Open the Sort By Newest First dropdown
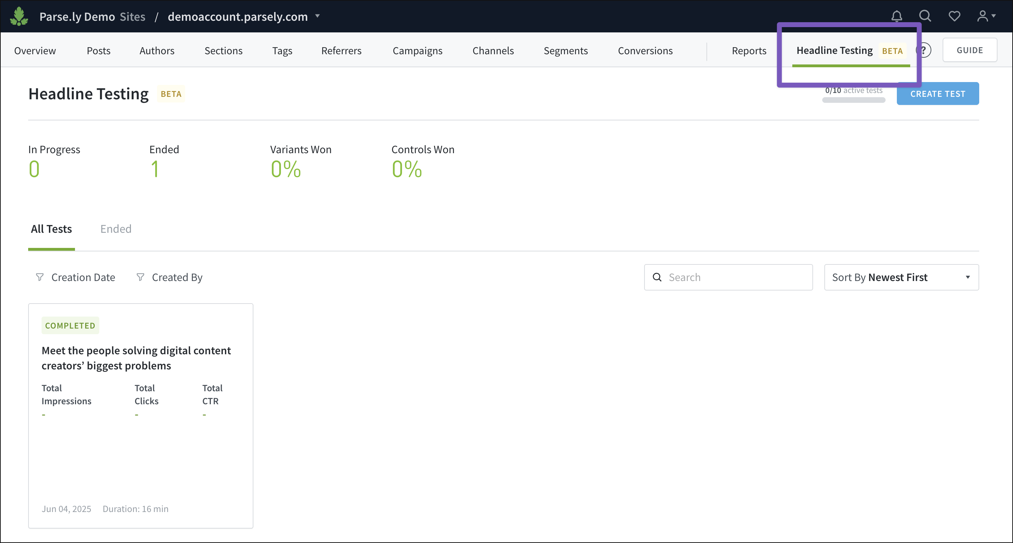The image size is (1013, 543). click(x=901, y=277)
